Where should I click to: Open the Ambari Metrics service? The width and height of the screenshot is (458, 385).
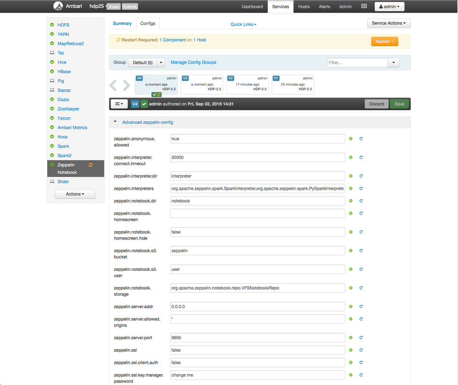pyautogui.click(x=72, y=127)
